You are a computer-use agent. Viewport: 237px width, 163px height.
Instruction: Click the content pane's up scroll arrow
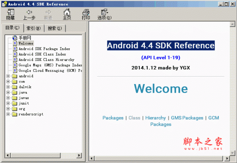pos(232,24)
